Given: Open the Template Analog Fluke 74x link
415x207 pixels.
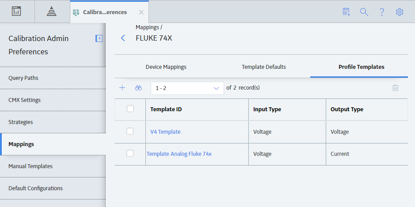Looking at the screenshot, I should click(x=179, y=154).
